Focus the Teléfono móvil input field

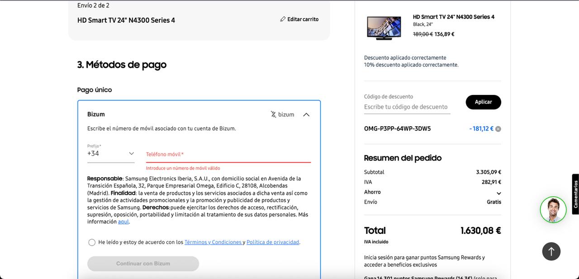228,155
